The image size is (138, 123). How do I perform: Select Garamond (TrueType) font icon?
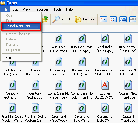(59, 108)
